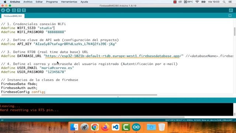The height and width of the screenshot is (133, 236).
Task: Open the Editar menu
Action: click(39, 2)
